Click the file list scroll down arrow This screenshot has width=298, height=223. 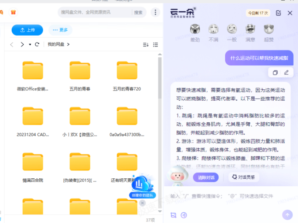pyautogui.click(x=160, y=211)
